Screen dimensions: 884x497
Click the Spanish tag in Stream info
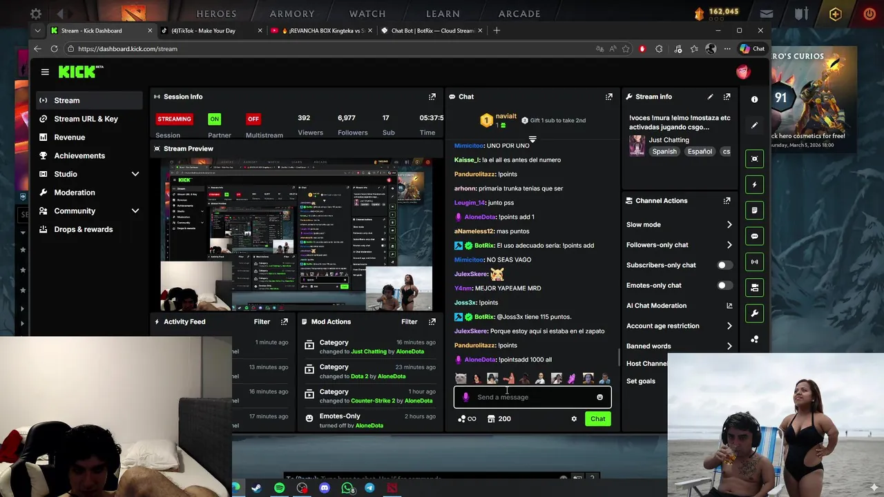[x=664, y=152]
